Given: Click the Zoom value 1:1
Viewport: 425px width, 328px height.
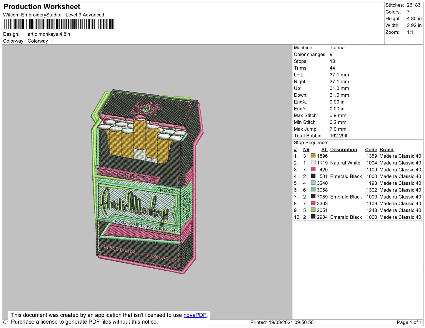Looking at the screenshot, I should (x=410, y=32).
